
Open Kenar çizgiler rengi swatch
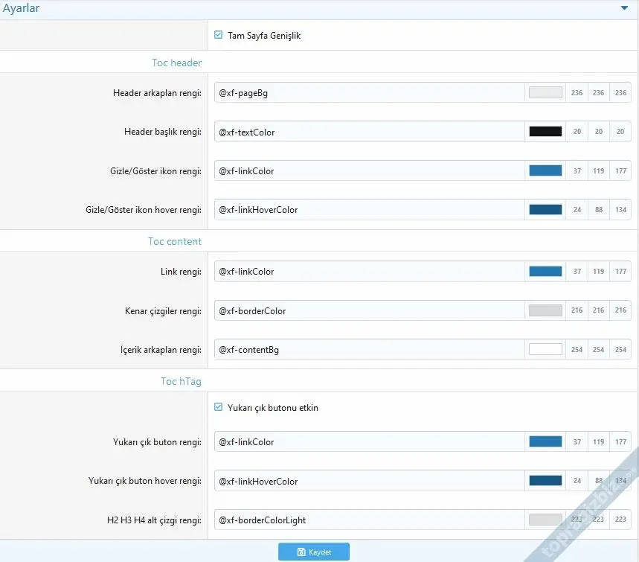click(545, 310)
